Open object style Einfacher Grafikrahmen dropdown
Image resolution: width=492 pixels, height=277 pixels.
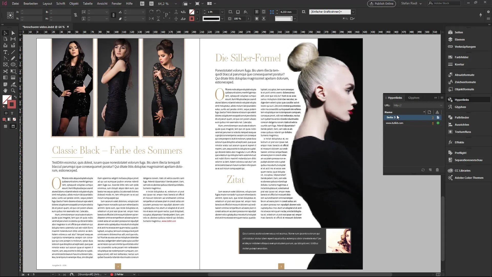tap(353, 12)
